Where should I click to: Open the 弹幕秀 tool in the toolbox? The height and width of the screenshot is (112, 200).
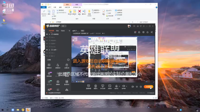point(58,83)
